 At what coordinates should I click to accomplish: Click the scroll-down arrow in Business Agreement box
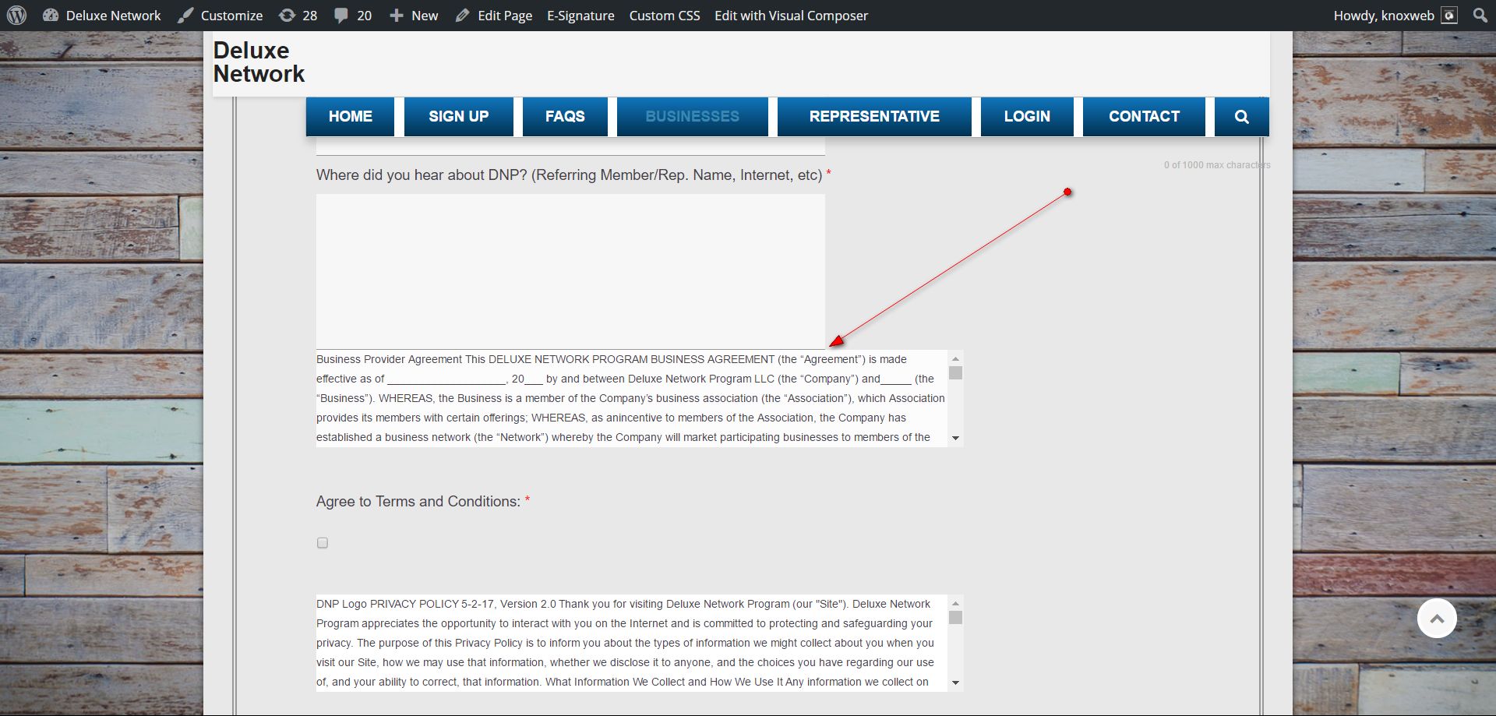click(x=955, y=438)
